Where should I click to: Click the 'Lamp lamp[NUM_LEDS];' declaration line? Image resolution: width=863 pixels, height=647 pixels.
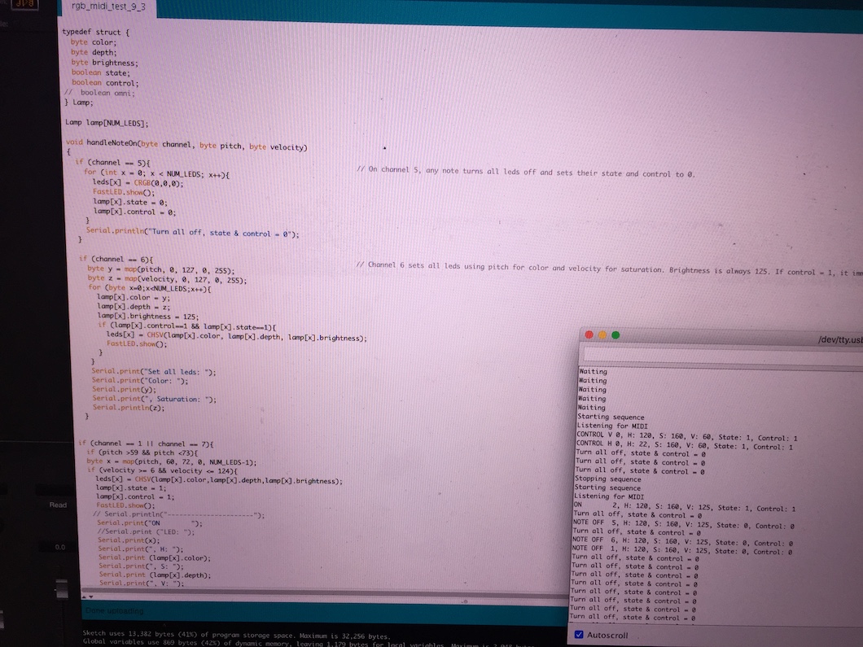click(x=107, y=123)
